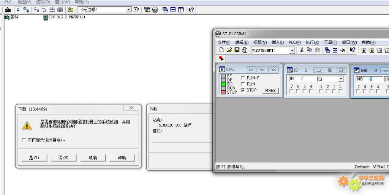Open the 位 format dropdown in IB 2
Image resolution: width=389 pixels, height=195 pixels.
pyautogui.click(x=341, y=79)
